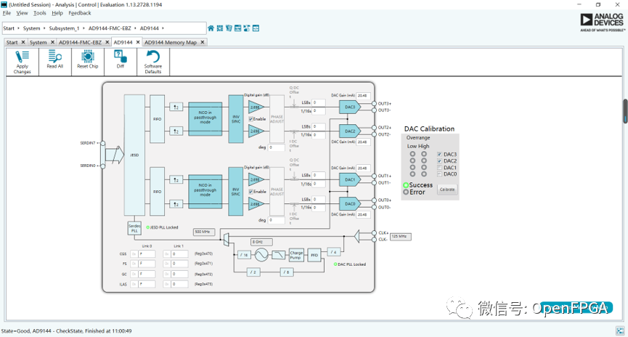The height and width of the screenshot is (337, 628).
Task: Check the DAC1 calibration checkbox
Action: click(439, 168)
